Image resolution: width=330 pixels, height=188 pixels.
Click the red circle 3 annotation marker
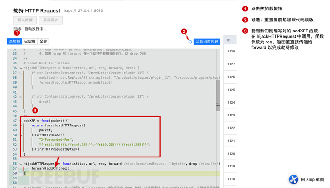pyautogui.click(x=35, y=110)
